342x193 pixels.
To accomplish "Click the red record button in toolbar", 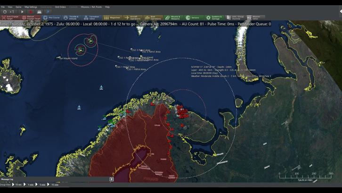I will coord(31,12).
